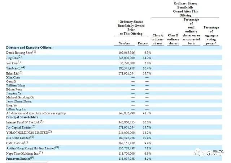Click the name 'Gang Ji'
Viewport: 231px width, 163px height.
(11, 81)
